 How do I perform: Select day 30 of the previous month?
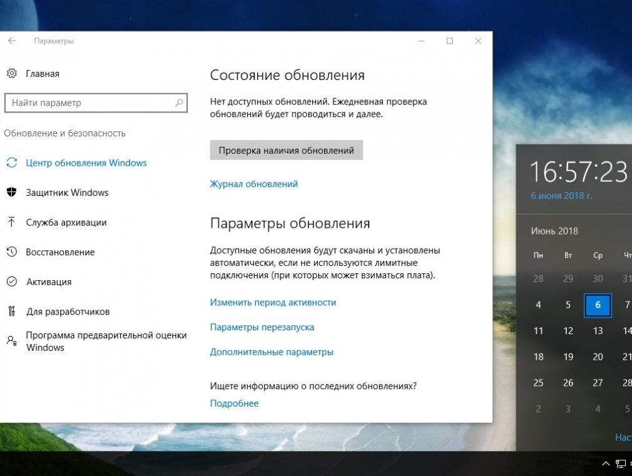point(598,279)
